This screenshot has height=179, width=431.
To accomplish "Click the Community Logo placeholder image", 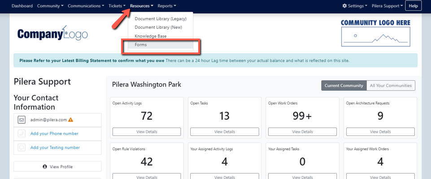I will point(375,33).
